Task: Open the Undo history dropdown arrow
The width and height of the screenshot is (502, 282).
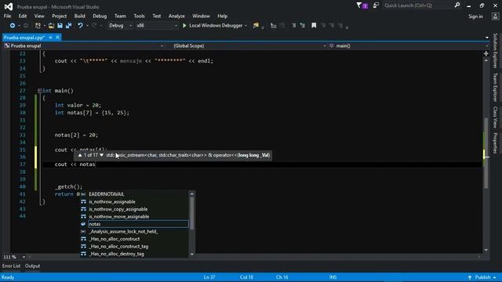Action: pyautogui.click(x=87, y=26)
